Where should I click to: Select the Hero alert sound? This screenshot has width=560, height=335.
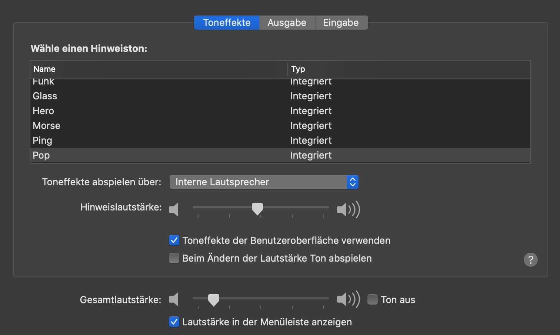tap(44, 111)
